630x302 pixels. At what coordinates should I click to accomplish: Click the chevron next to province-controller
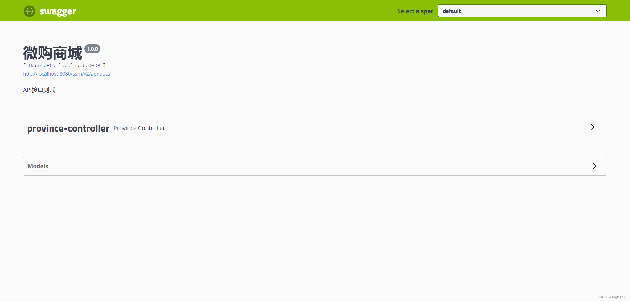pos(592,127)
